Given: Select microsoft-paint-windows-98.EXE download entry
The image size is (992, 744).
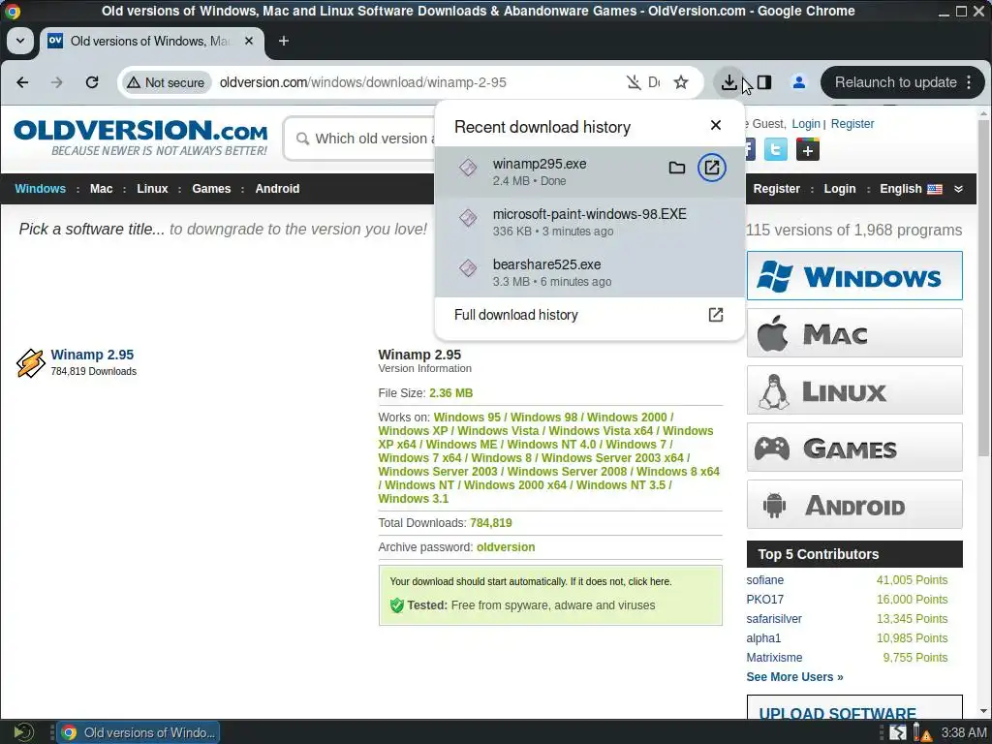Looking at the screenshot, I should click(x=589, y=222).
